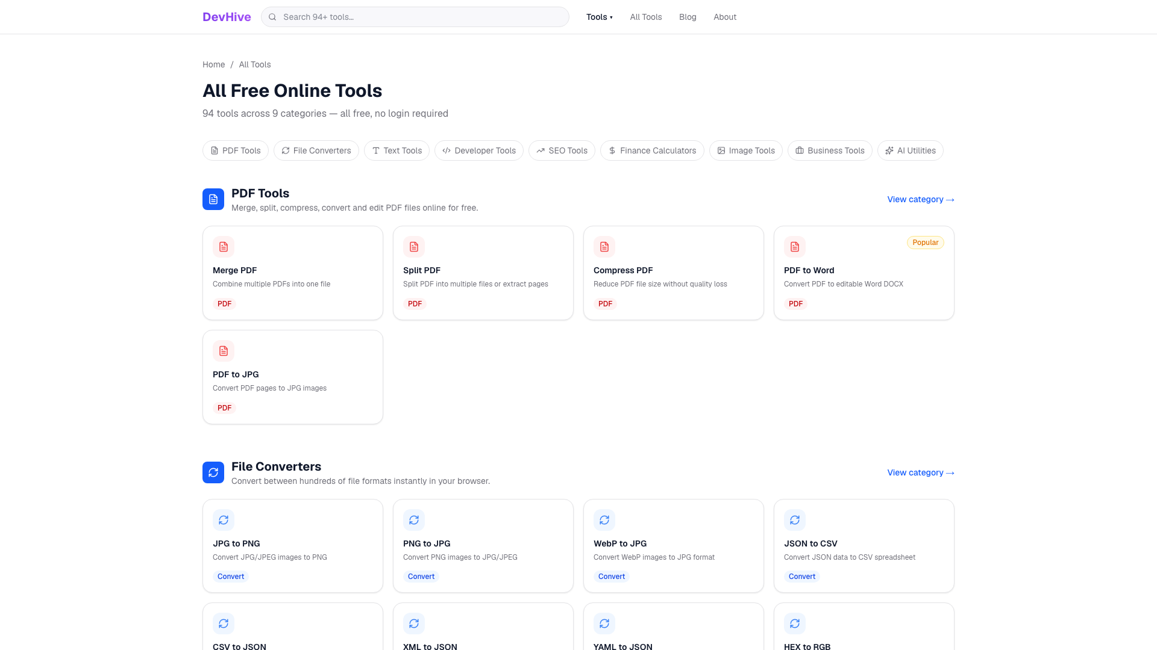
Task: Click the PDF to Word card icon
Action: pos(795,247)
